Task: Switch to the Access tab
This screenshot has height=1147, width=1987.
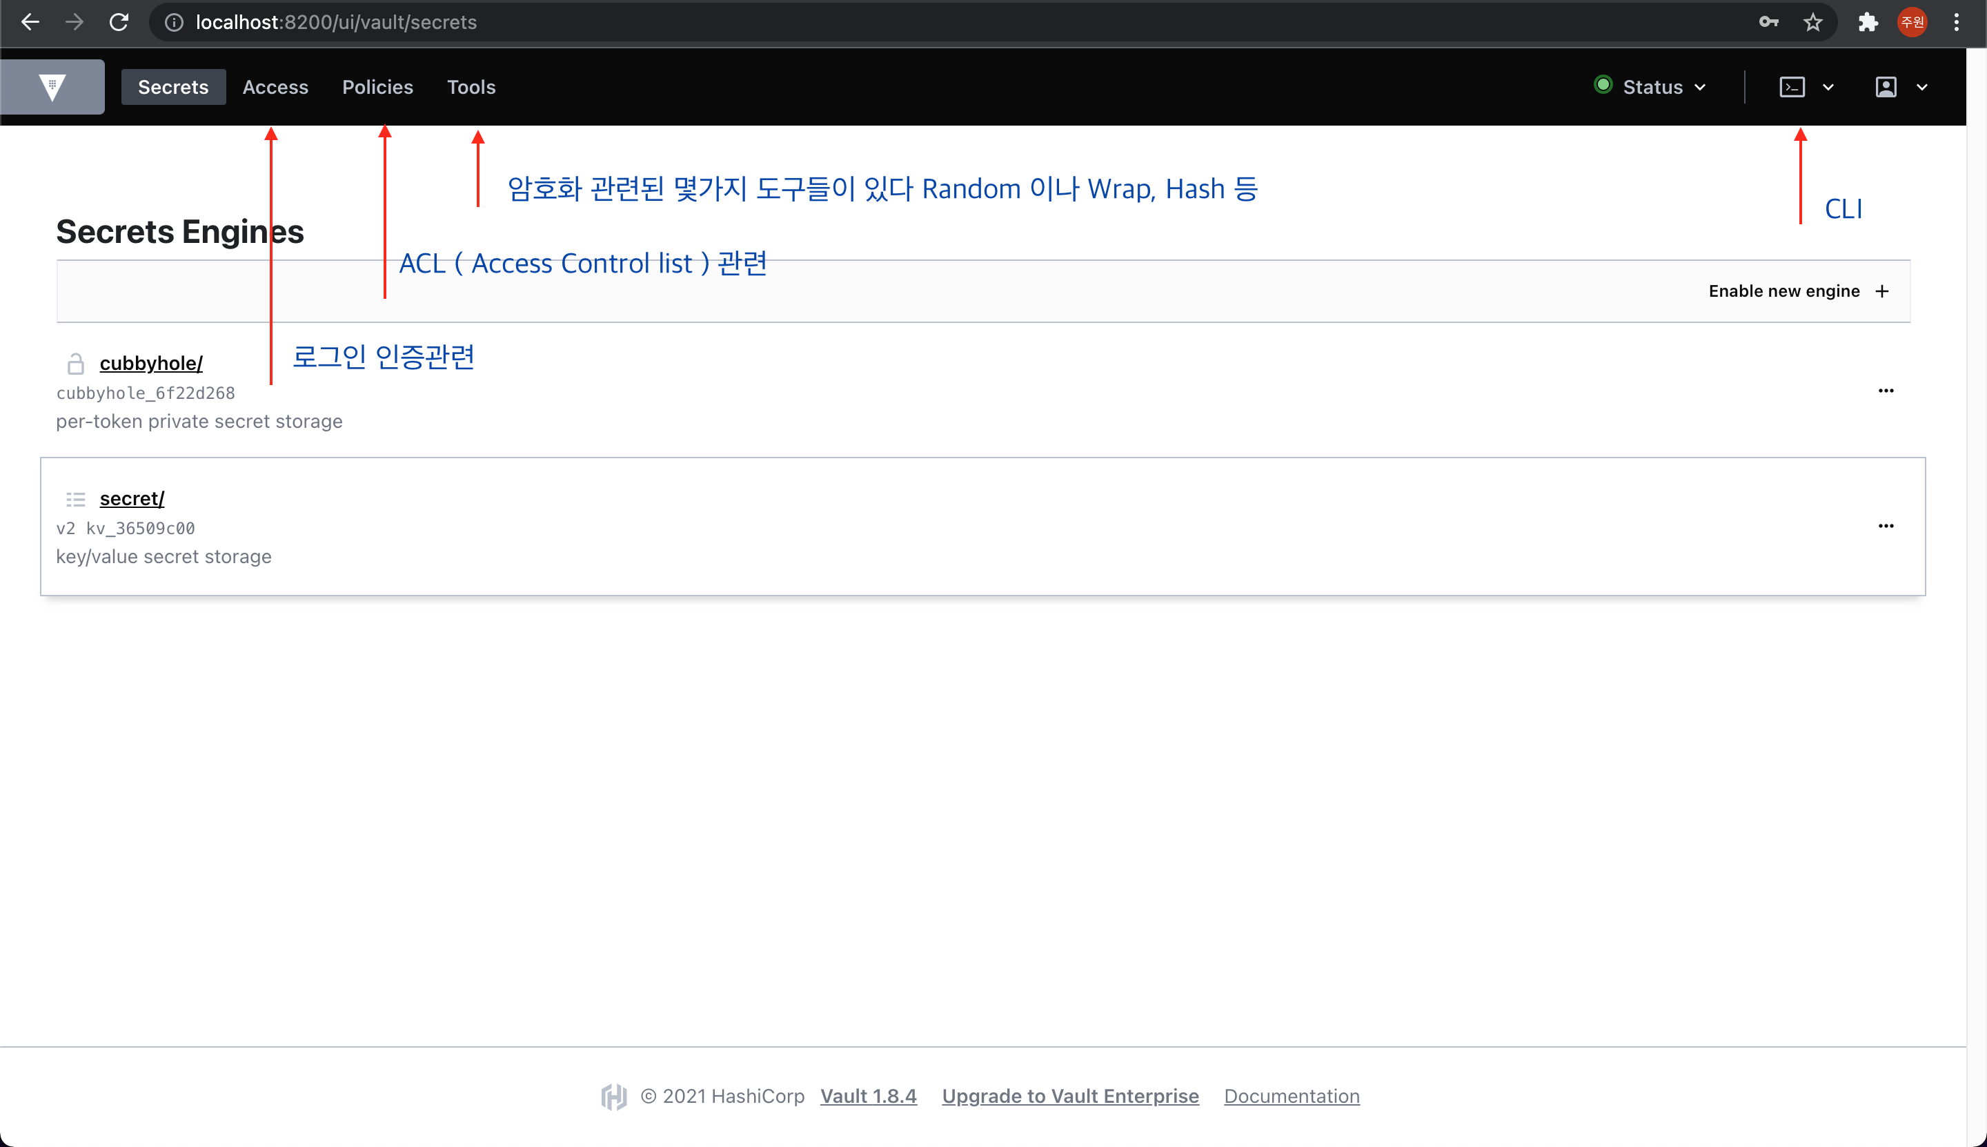Action: pyautogui.click(x=275, y=87)
